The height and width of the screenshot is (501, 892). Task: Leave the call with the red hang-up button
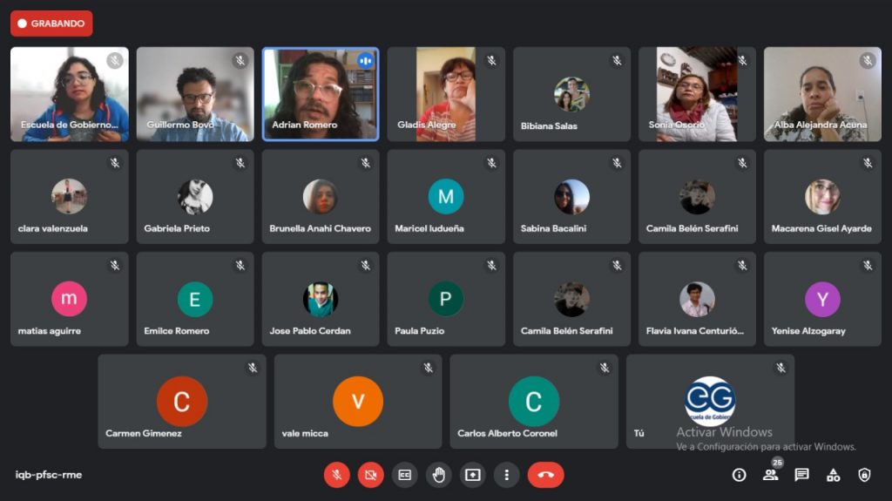click(545, 475)
